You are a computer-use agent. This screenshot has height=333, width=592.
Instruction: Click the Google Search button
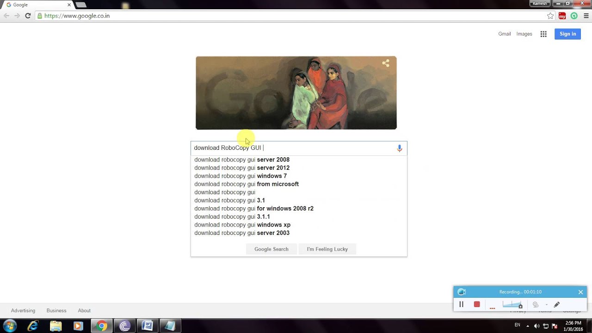(x=271, y=249)
